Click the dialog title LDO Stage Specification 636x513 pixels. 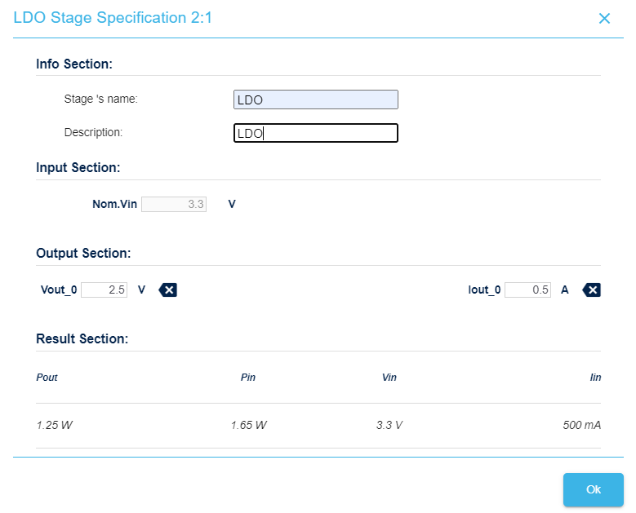tap(113, 18)
